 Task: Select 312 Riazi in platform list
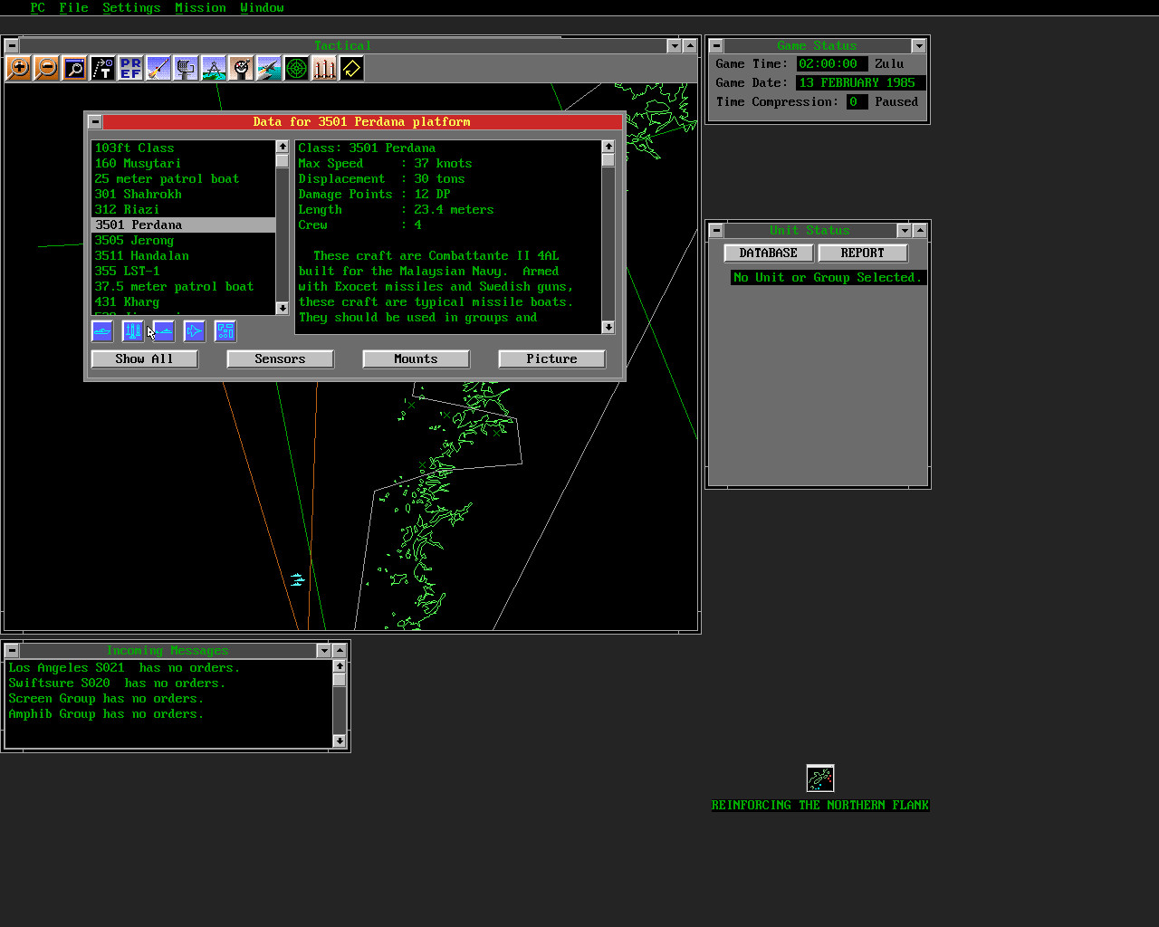pos(184,210)
